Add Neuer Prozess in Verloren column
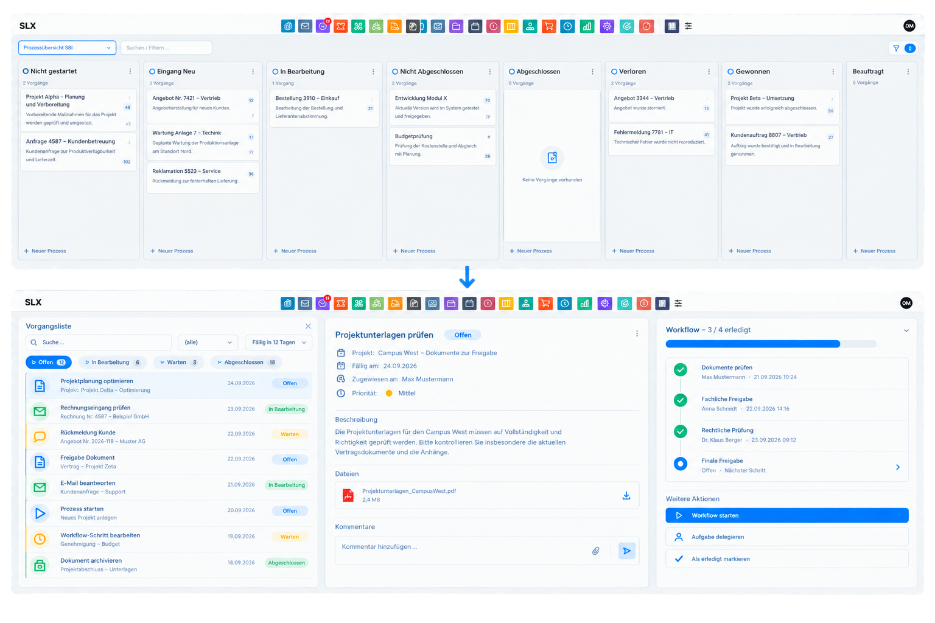 633,251
